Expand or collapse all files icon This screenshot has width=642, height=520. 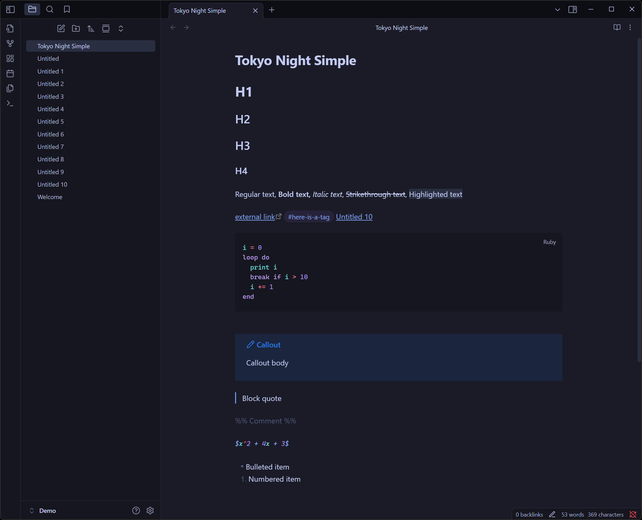(x=121, y=28)
